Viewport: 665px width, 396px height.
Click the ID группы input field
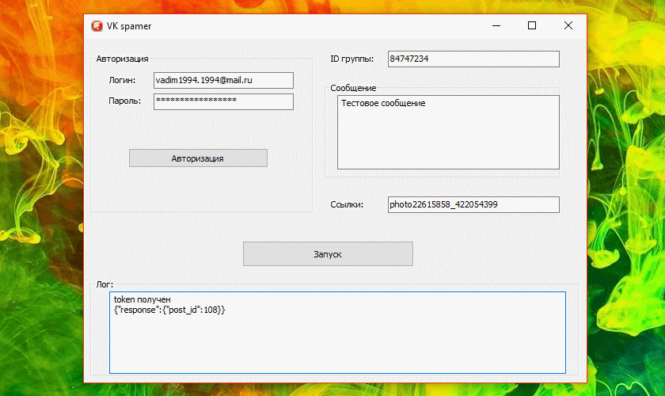click(473, 59)
